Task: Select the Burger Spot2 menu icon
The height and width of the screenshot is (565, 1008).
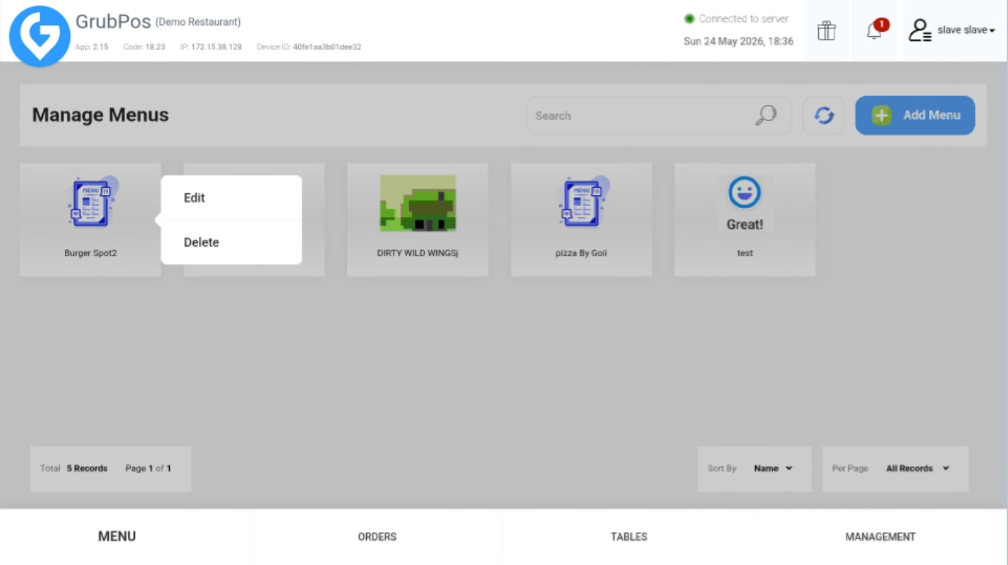Action: click(x=91, y=202)
